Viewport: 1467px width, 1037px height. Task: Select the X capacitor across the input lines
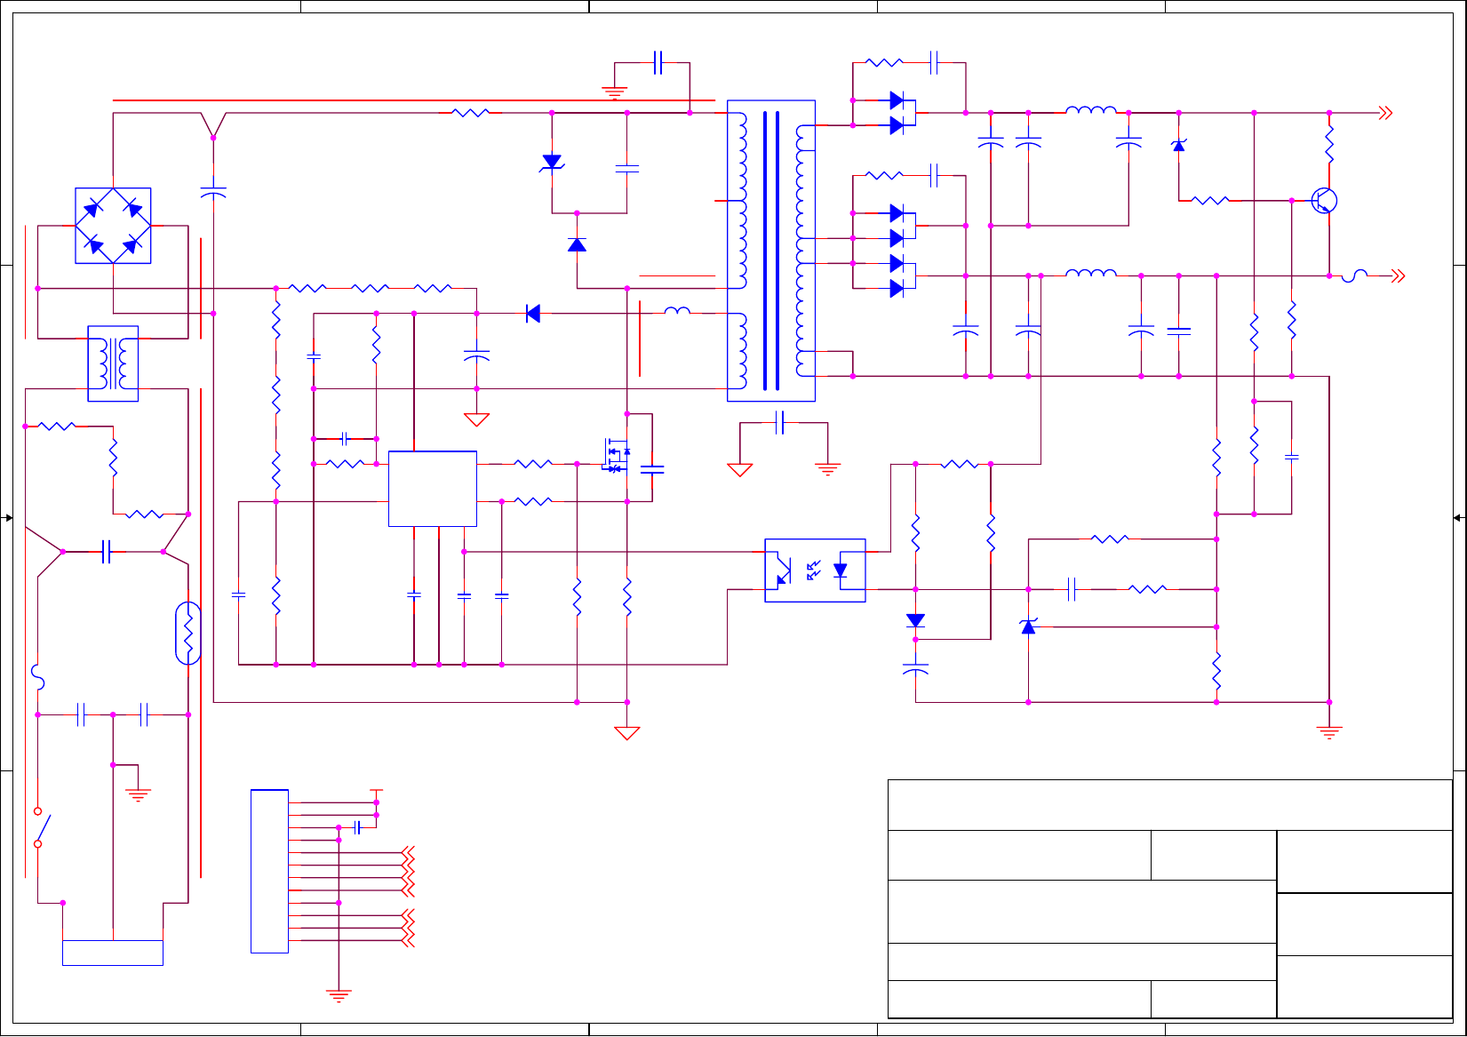pyautogui.click(x=107, y=552)
